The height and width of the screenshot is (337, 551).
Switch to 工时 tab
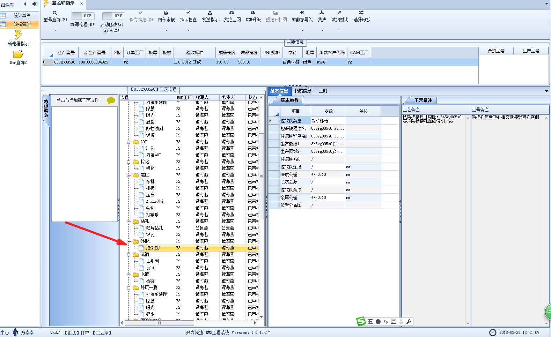click(x=323, y=91)
